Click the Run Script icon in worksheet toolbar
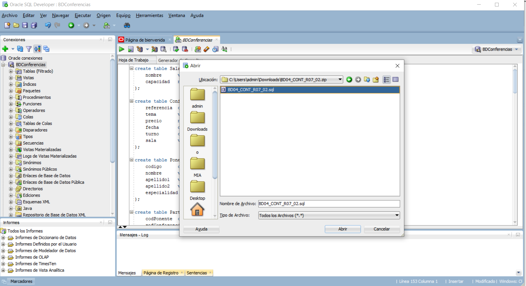 pos(131,49)
